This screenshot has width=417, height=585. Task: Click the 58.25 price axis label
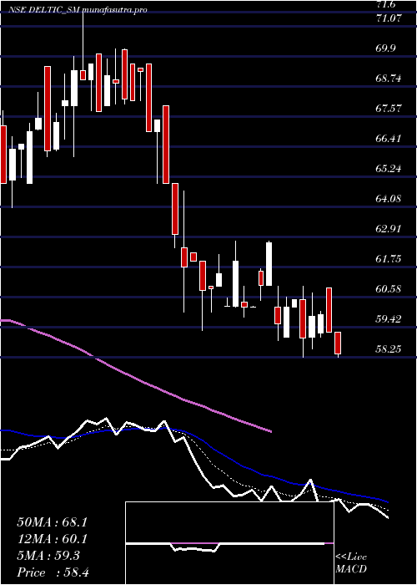point(389,348)
